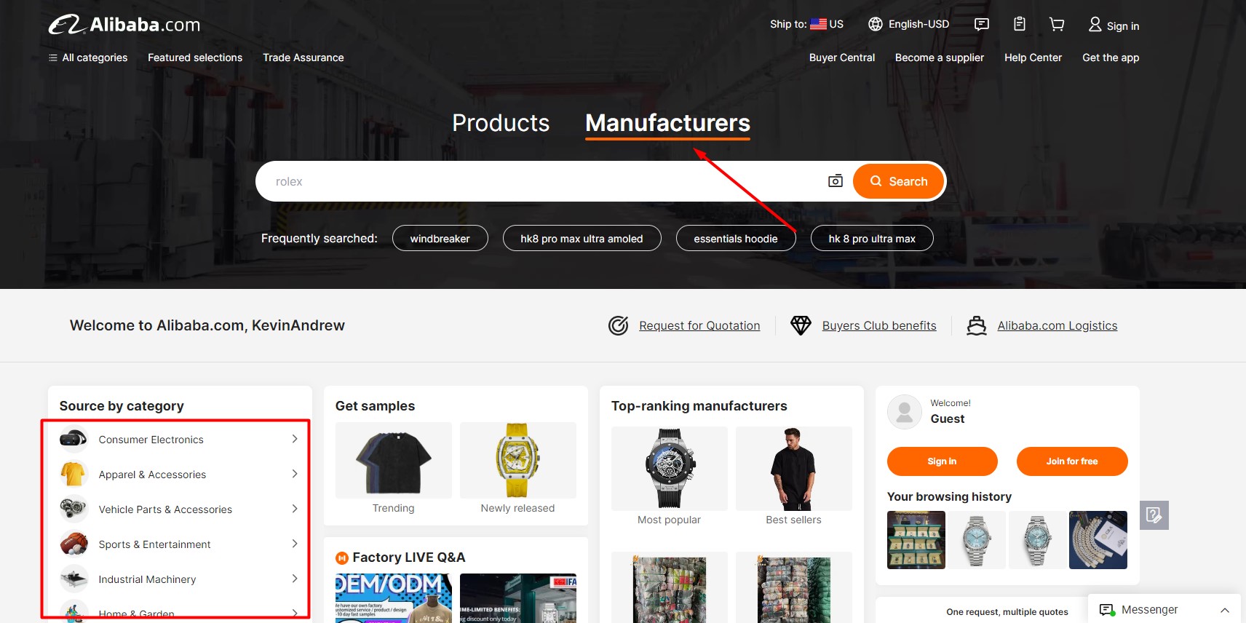
Task: Open the shopping cart icon
Action: point(1057,25)
